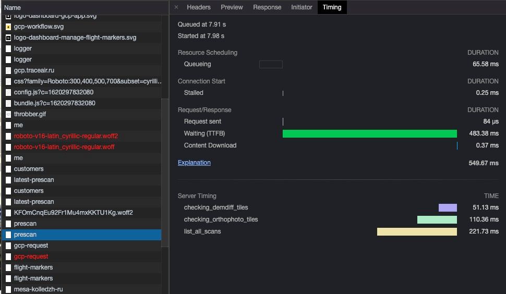Select the throbber.gif request

(x=82, y=114)
